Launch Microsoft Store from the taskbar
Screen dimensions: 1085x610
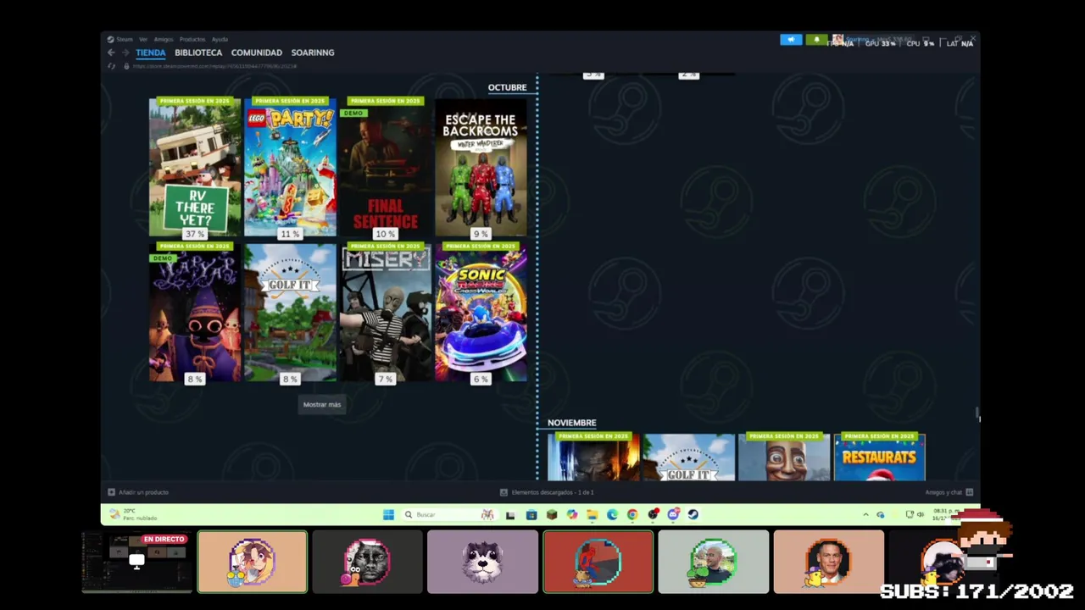click(x=531, y=514)
